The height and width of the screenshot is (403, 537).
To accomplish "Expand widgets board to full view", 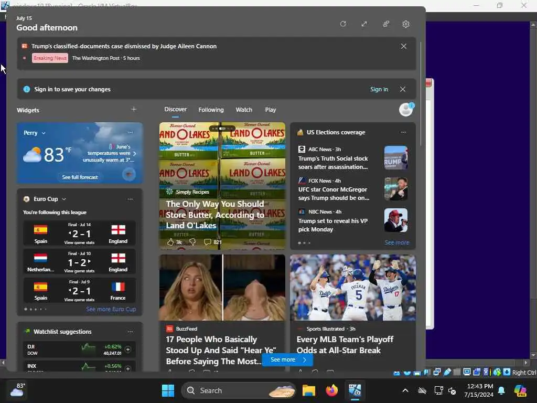I will [x=364, y=24].
